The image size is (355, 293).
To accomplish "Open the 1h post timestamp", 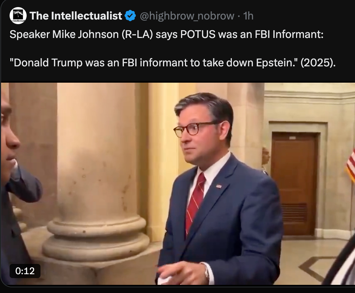I will coord(248,16).
